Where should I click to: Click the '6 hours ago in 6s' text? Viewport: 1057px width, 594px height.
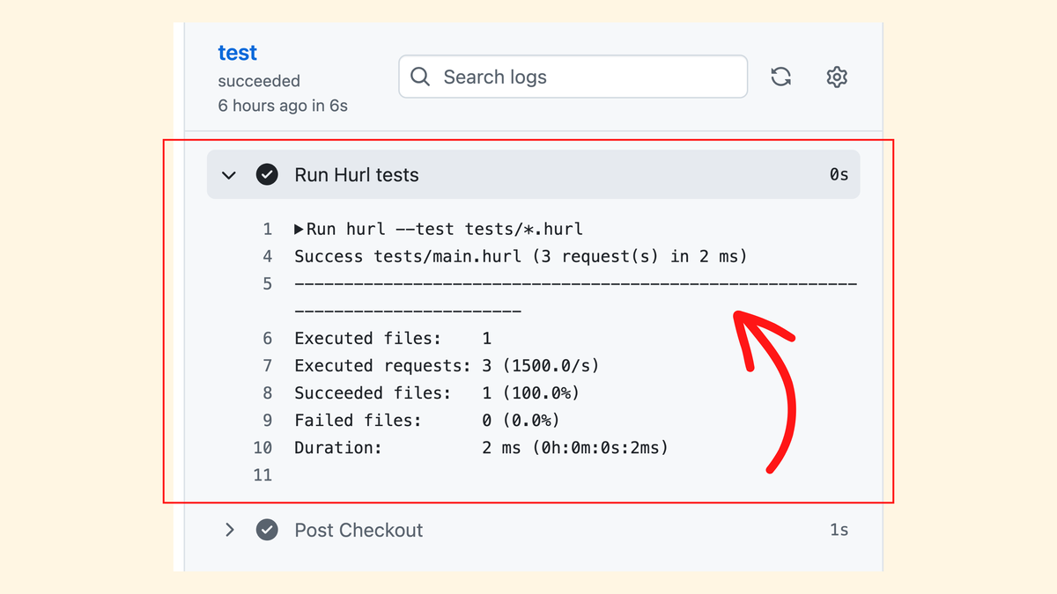(x=283, y=106)
